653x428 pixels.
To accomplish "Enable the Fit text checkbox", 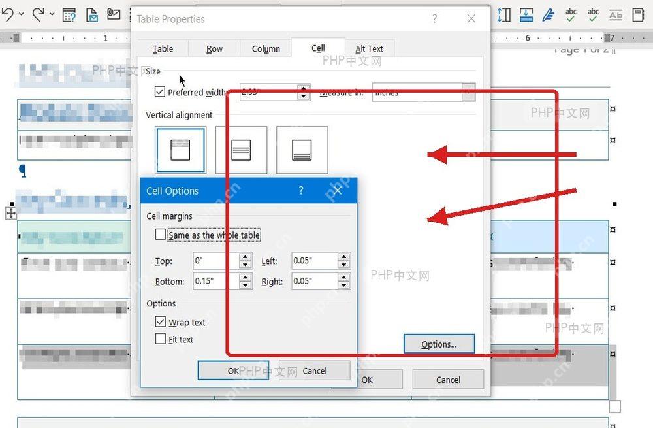I will coord(161,338).
